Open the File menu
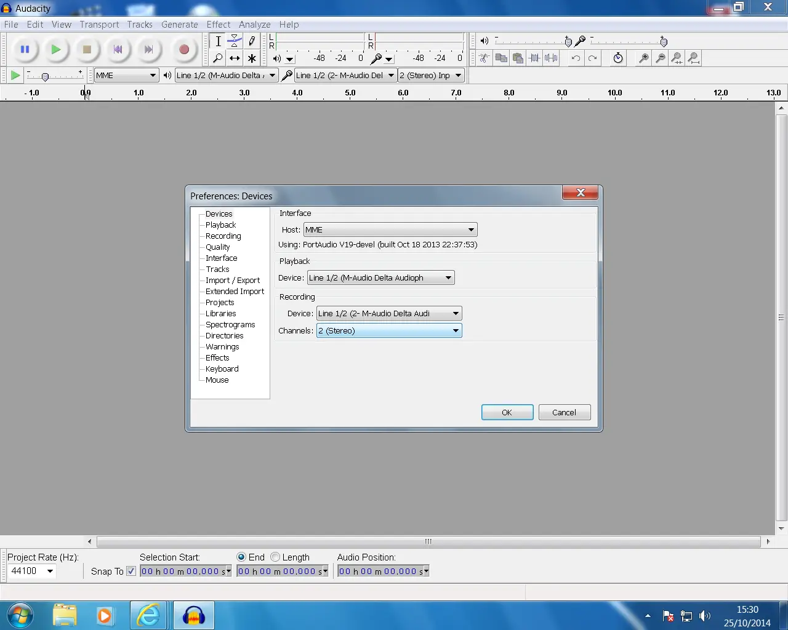 click(x=11, y=25)
